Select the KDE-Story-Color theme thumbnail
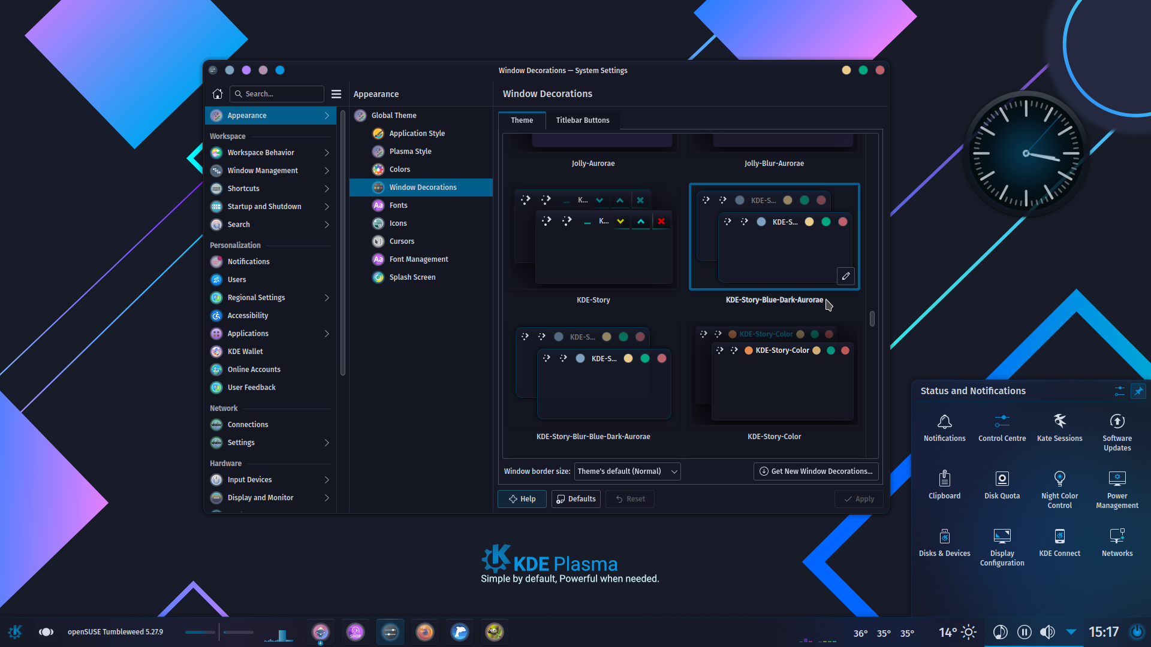Screen dimensions: 1151x647 [775, 374]
